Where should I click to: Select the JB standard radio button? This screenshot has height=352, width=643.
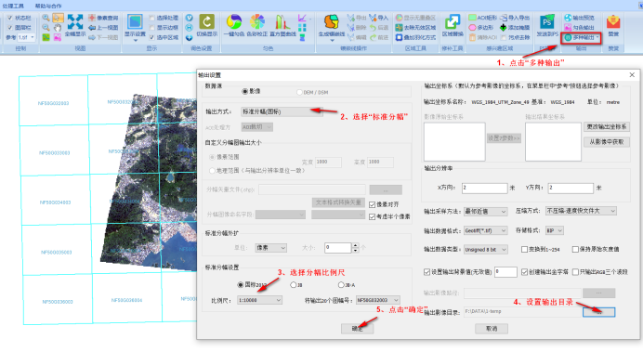(294, 285)
